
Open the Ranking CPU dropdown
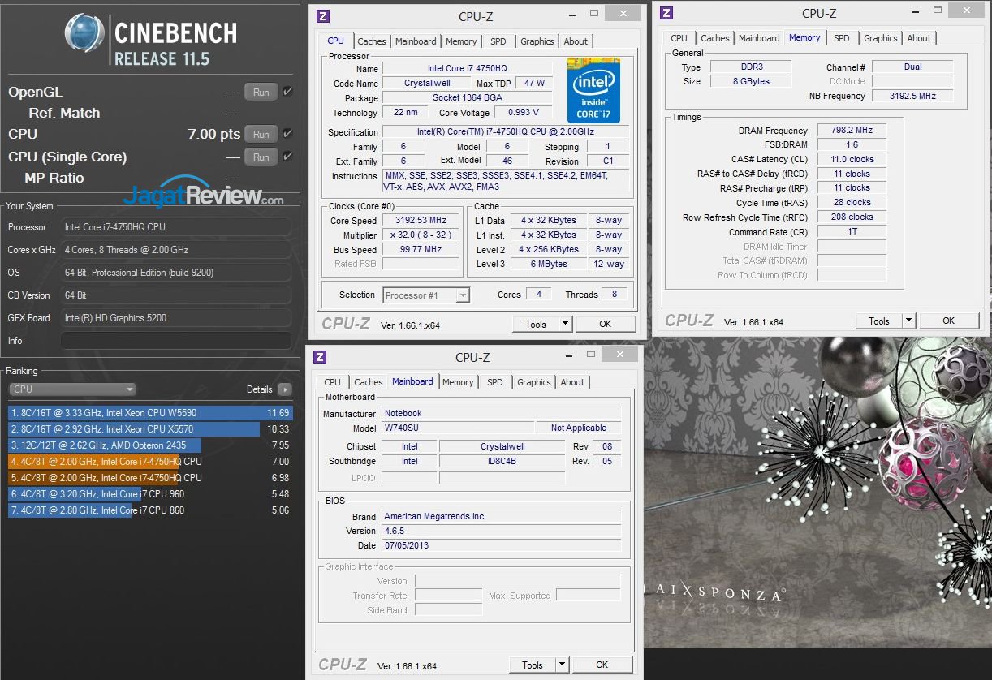pyautogui.click(x=72, y=389)
